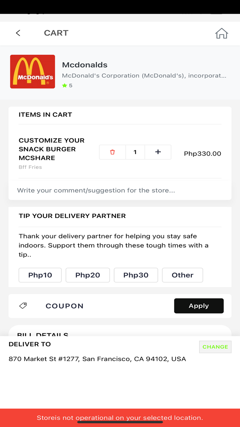240x427 pixels.
Task: Click the comment suggestion input field
Action: pyautogui.click(x=96, y=190)
